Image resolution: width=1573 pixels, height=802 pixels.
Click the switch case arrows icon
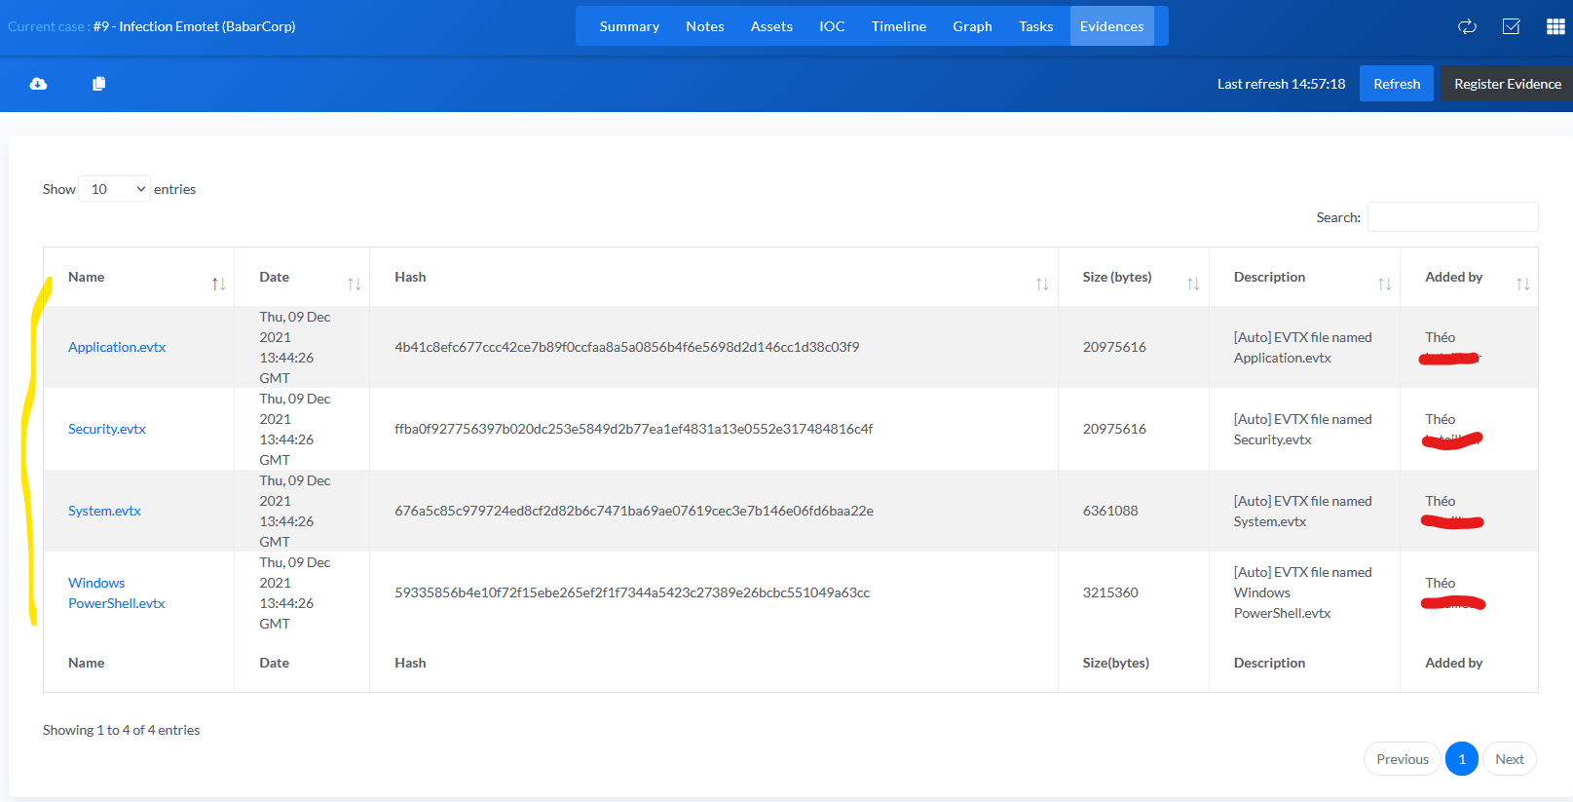click(x=1467, y=26)
